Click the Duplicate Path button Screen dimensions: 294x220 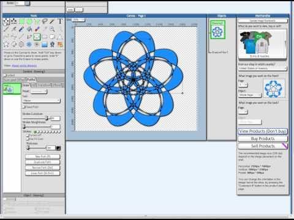pyautogui.click(x=43, y=162)
